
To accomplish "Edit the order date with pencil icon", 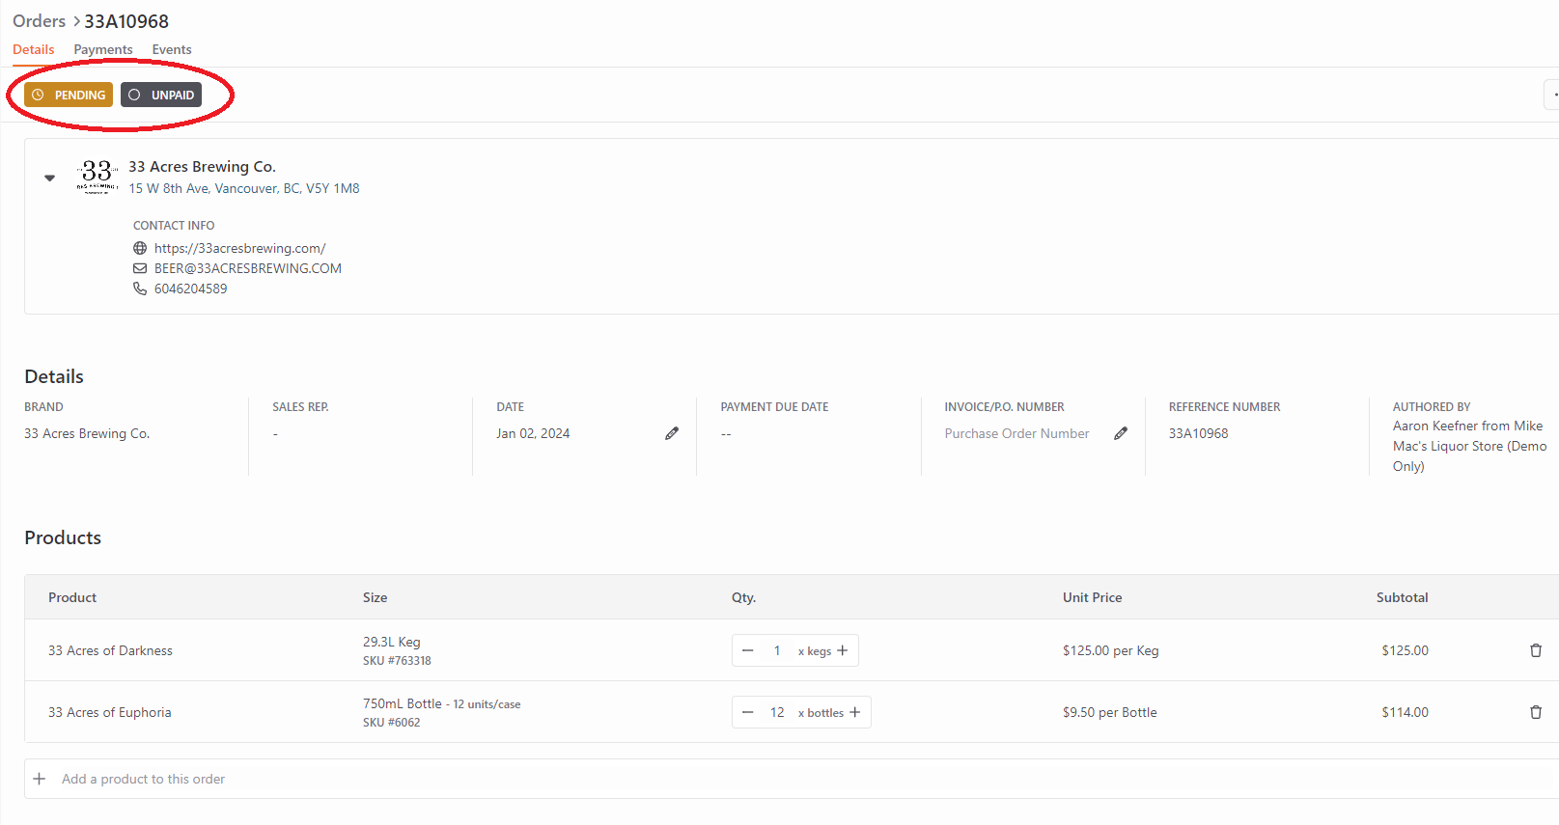I will click(x=672, y=433).
